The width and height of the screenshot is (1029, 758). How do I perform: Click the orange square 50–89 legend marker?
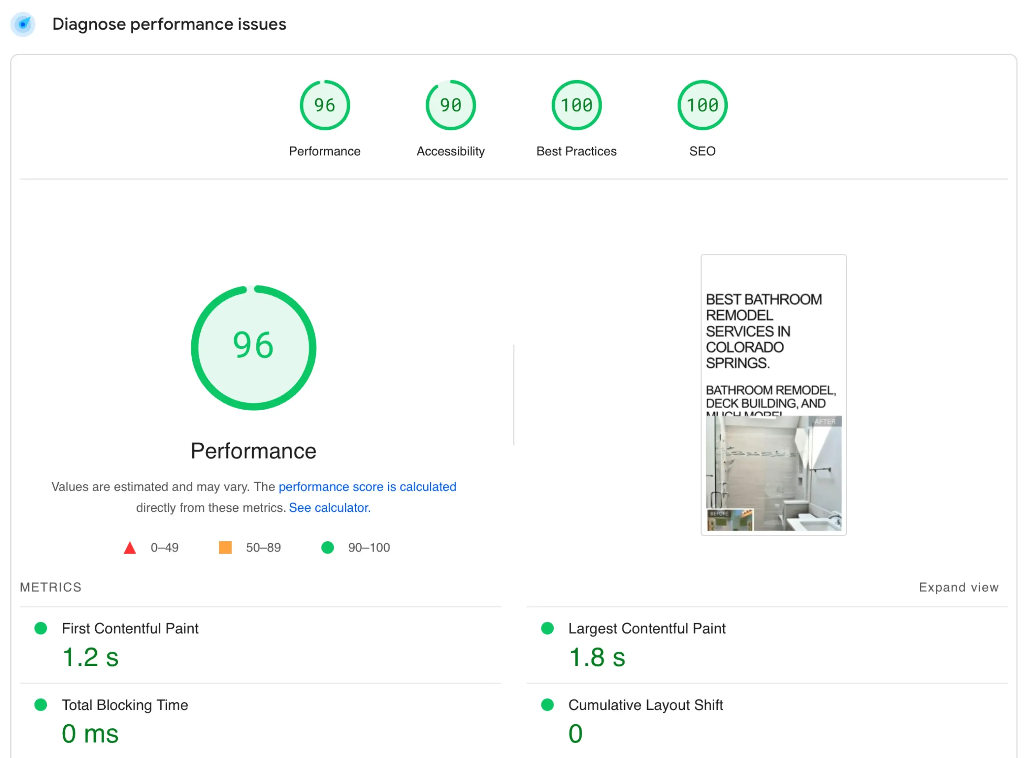point(225,547)
